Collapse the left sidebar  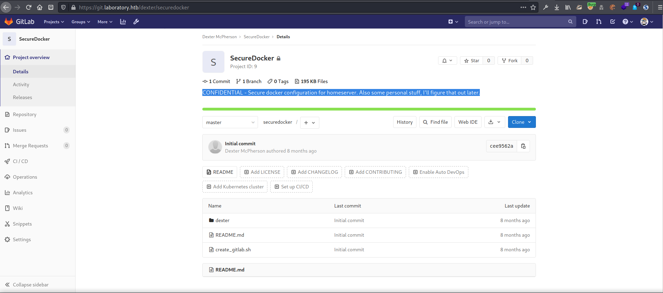27,285
